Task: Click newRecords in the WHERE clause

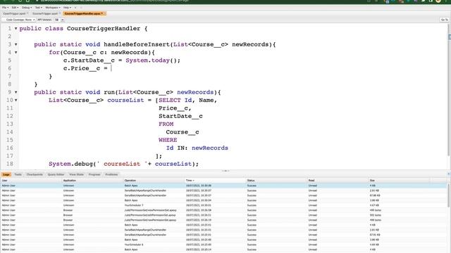Action: (x=210, y=148)
